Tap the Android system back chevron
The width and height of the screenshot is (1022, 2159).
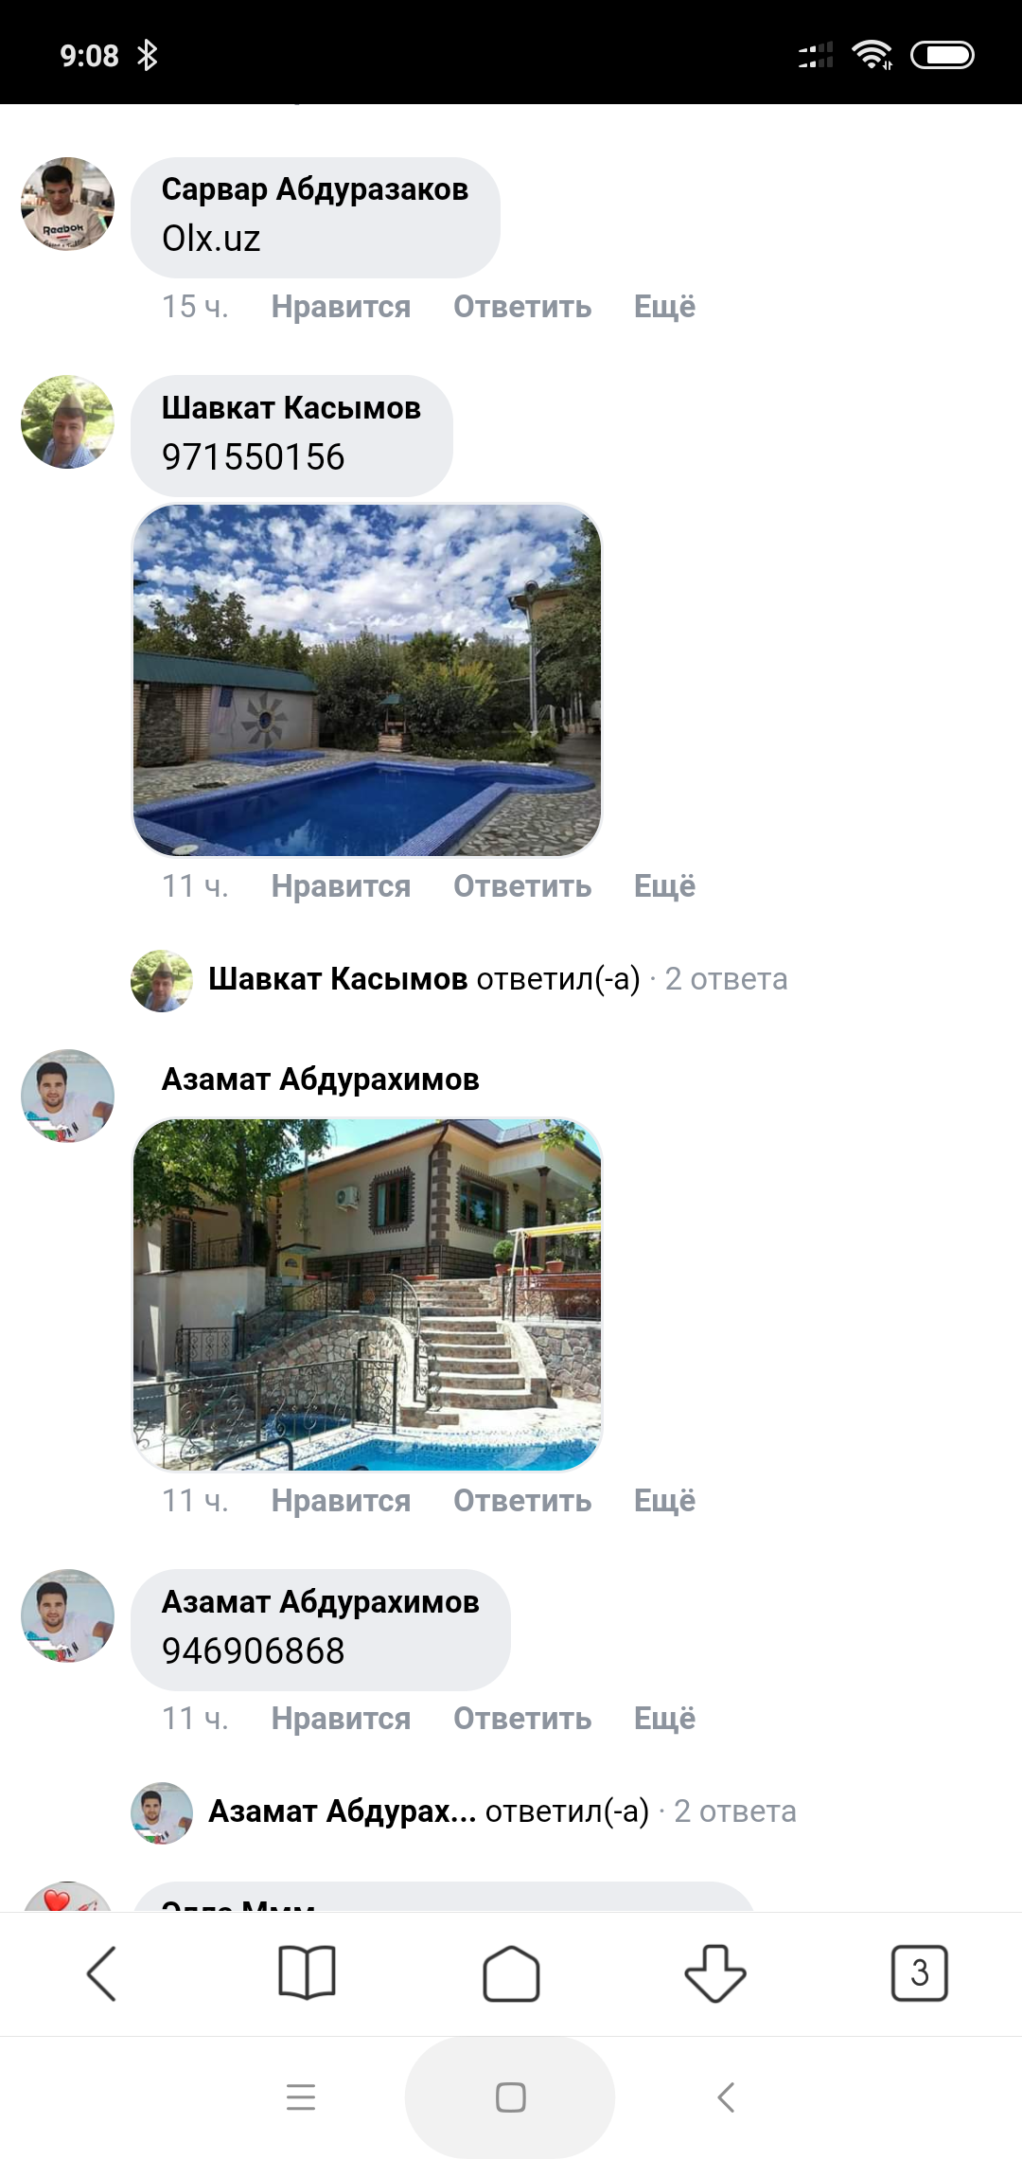point(726,2097)
